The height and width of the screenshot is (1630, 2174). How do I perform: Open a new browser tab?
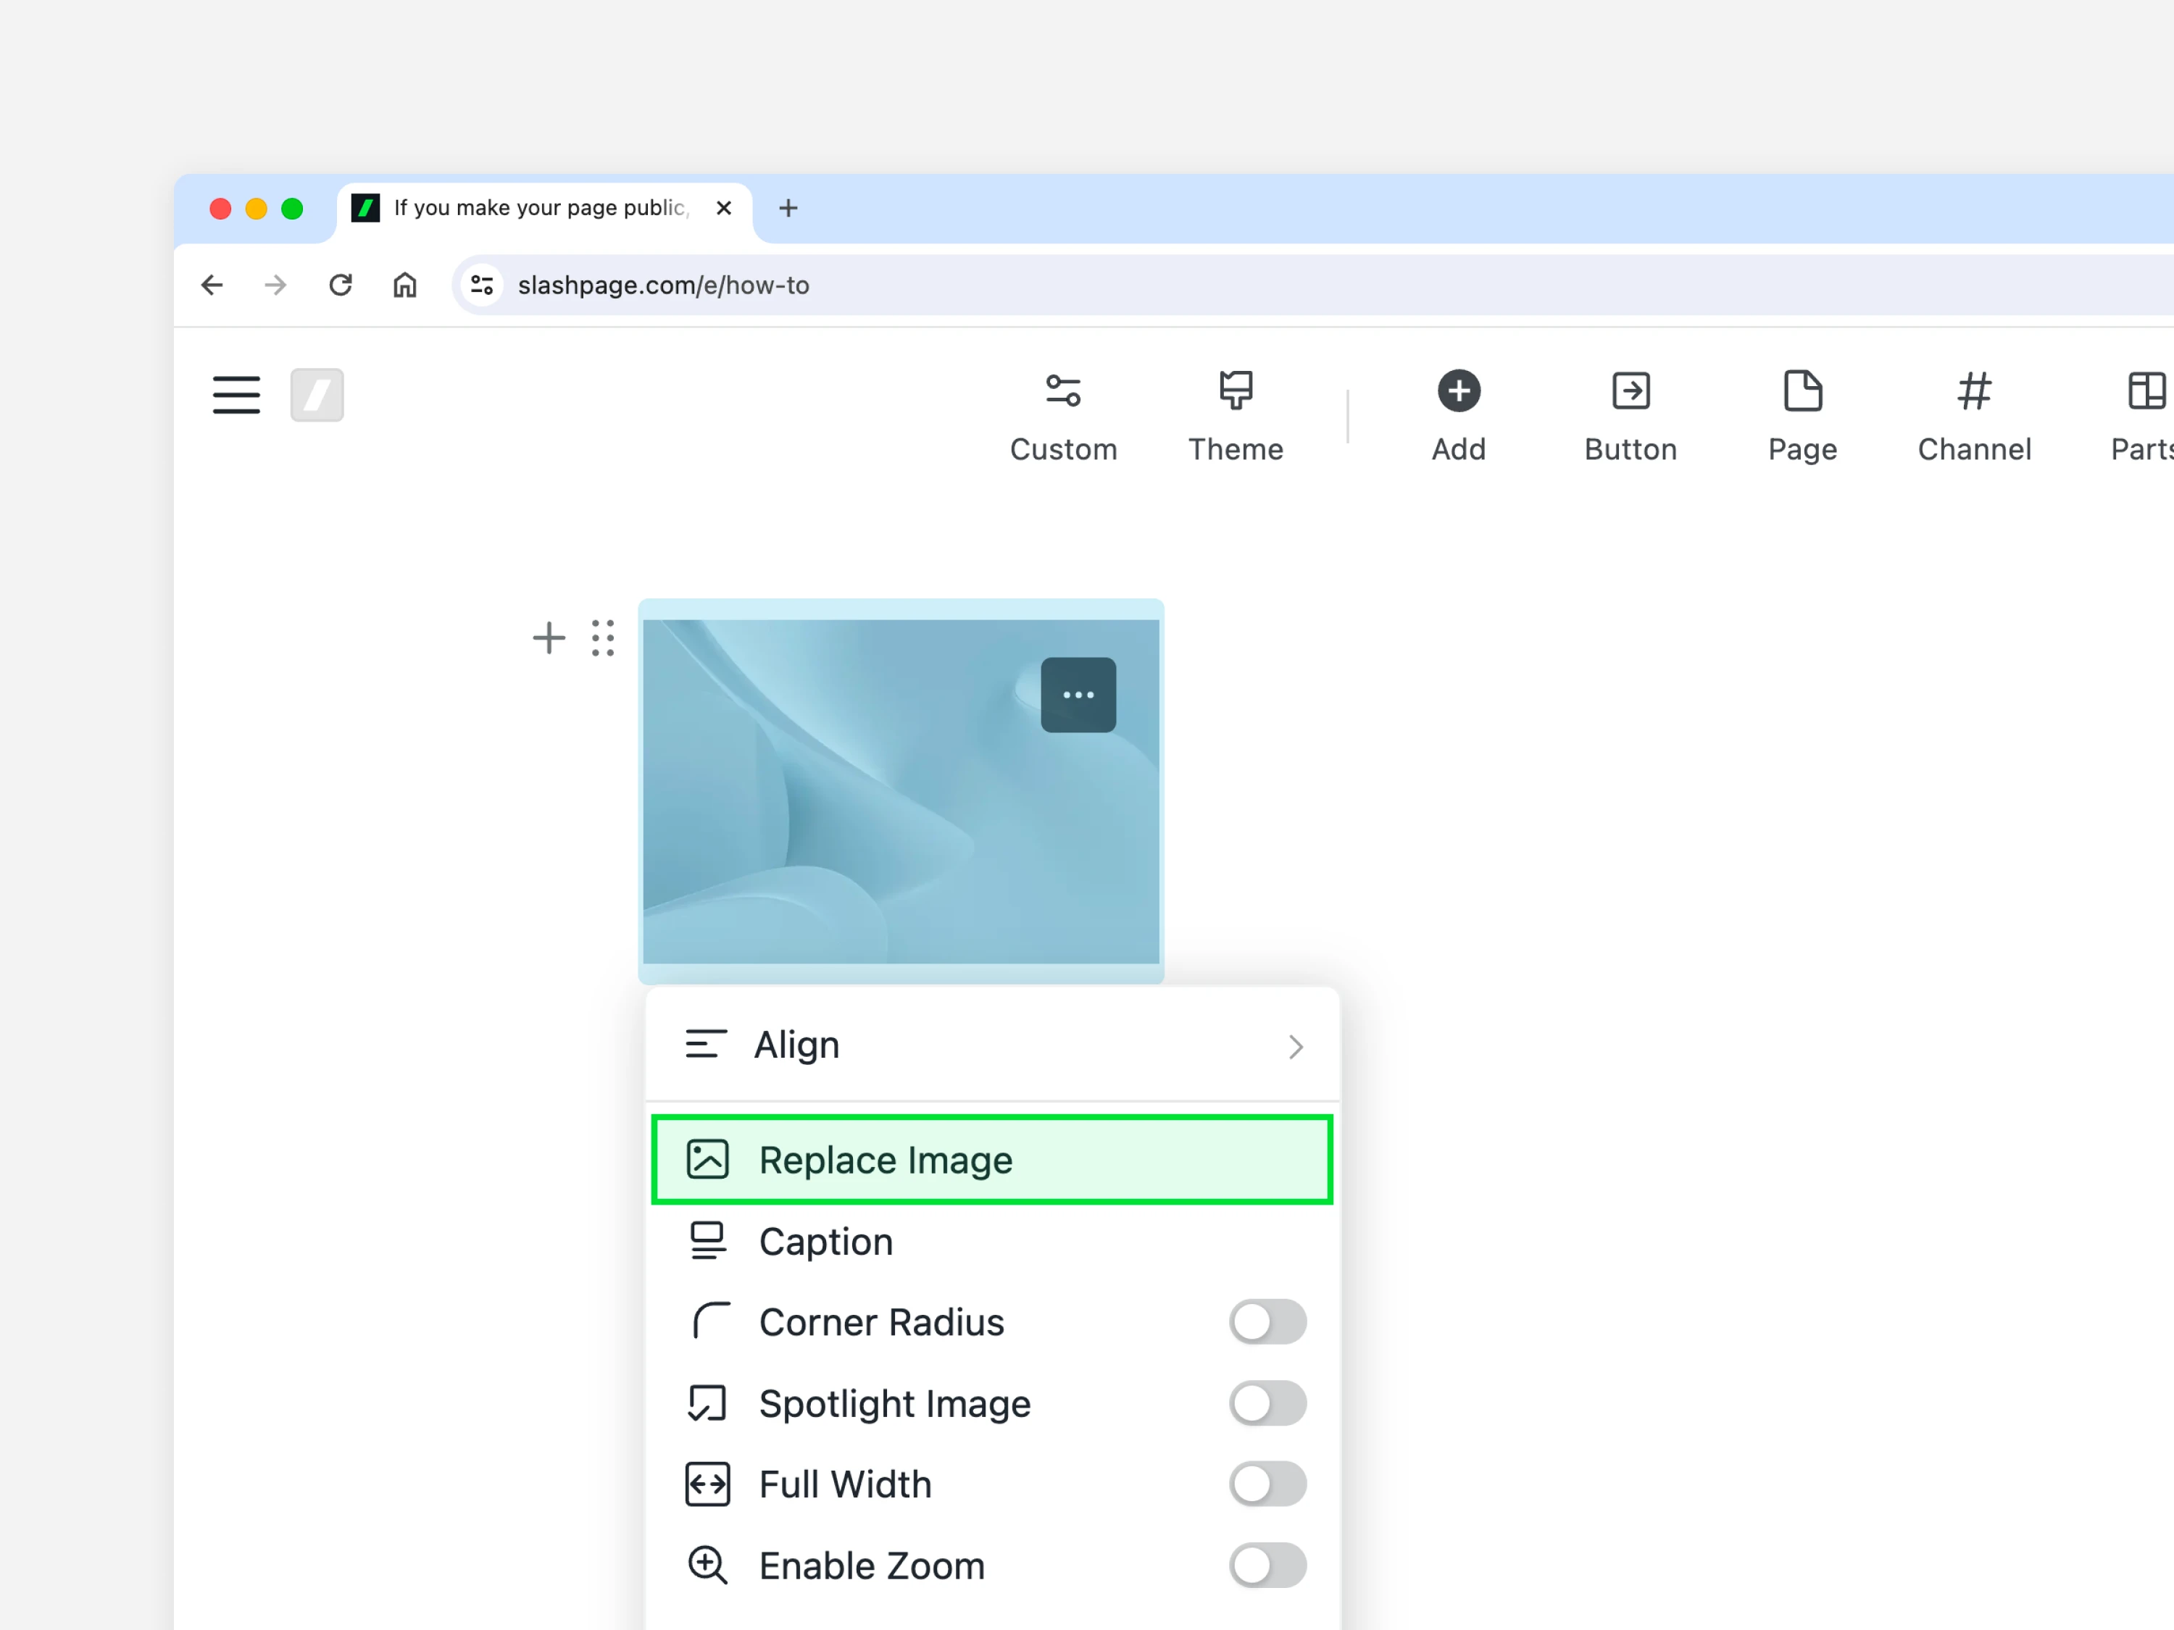coord(788,209)
